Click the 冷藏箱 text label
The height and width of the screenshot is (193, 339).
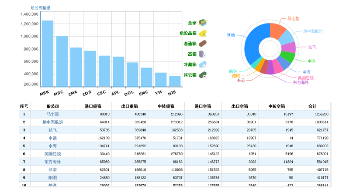click(x=190, y=64)
